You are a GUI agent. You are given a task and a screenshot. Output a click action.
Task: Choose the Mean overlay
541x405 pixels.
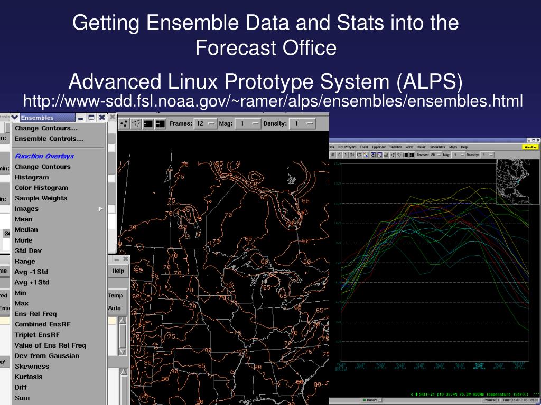23,219
